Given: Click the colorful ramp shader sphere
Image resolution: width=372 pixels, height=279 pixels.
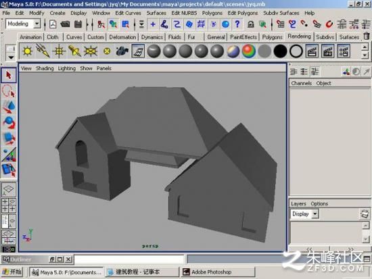Looking at the screenshot, I should (248, 51).
